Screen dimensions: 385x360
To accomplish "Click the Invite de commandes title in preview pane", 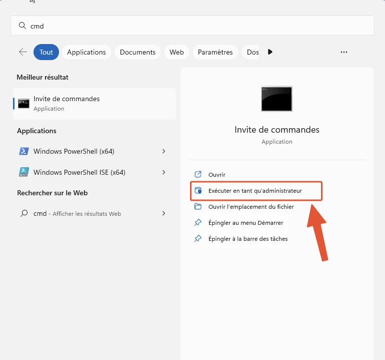I will [276, 130].
